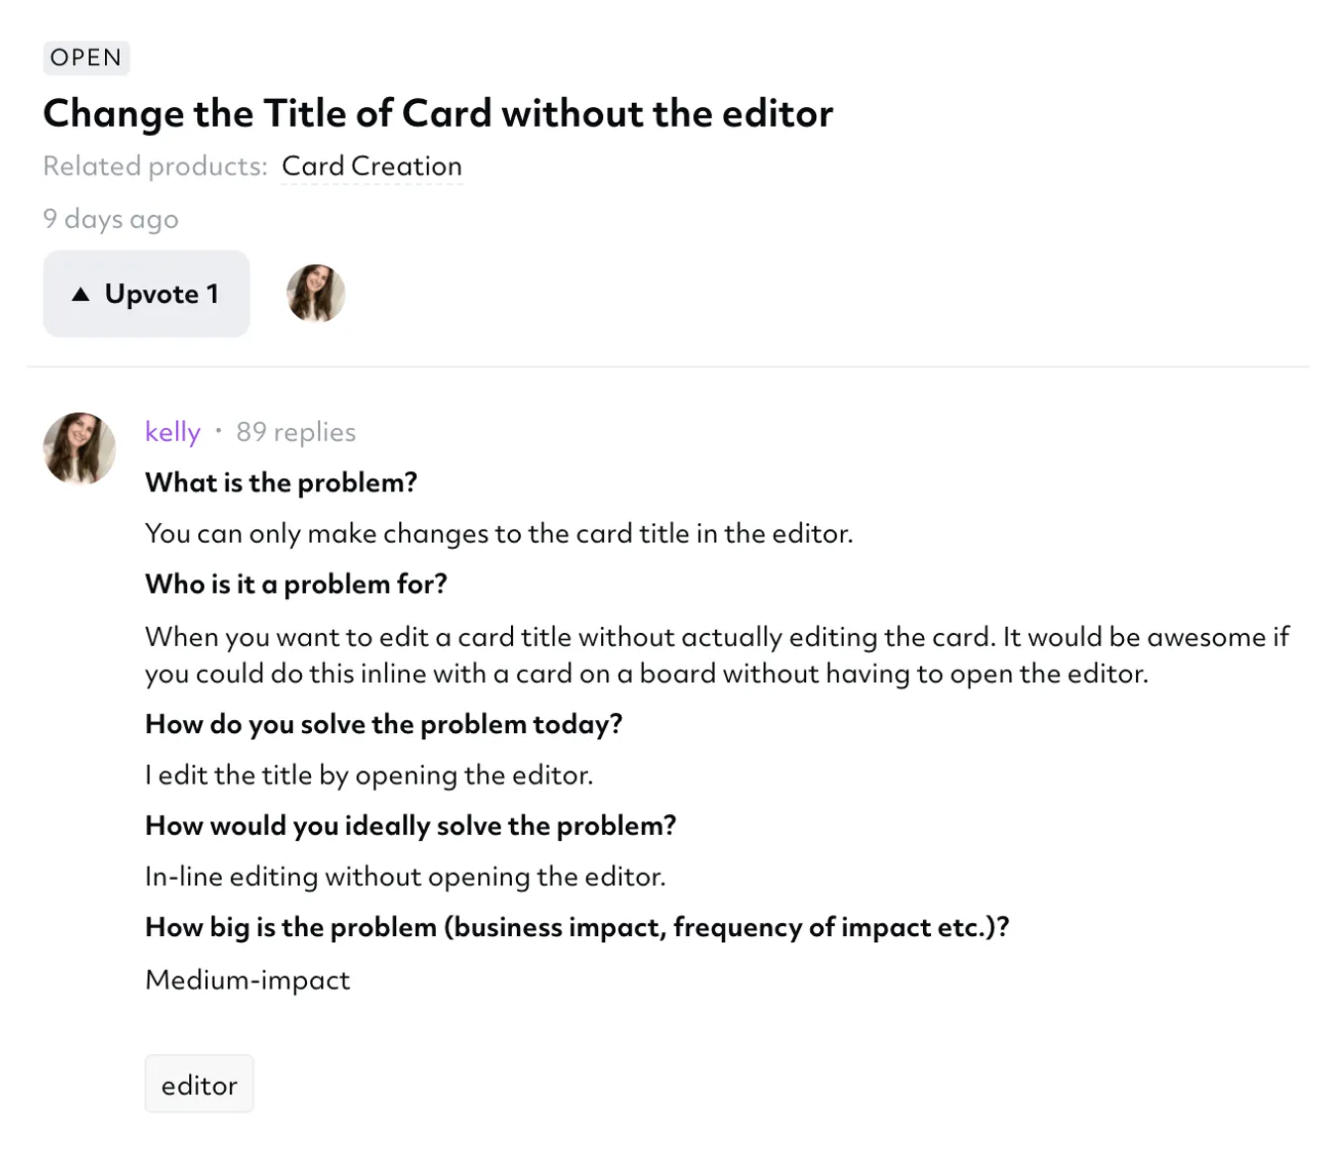Screen dimensions: 1331x1153
Task: Click the 'How would you ideally solve the problem?' heading
Action: (x=410, y=825)
